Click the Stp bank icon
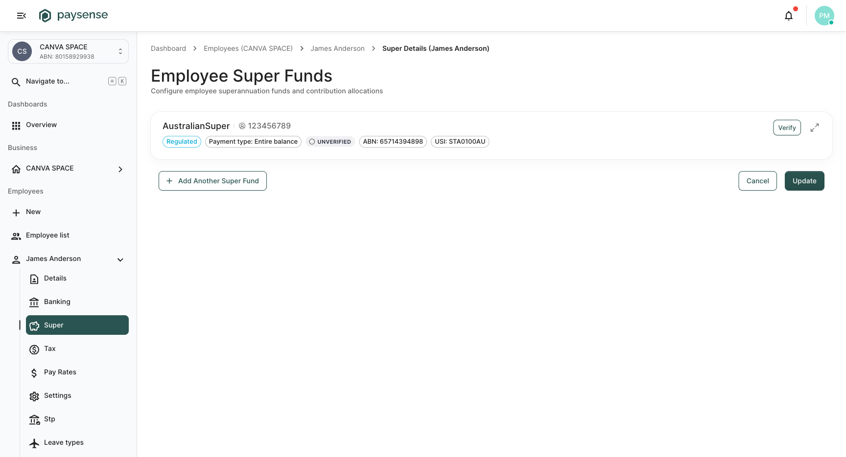Image resolution: width=846 pixels, height=457 pixels. click(x=34, y=420)
